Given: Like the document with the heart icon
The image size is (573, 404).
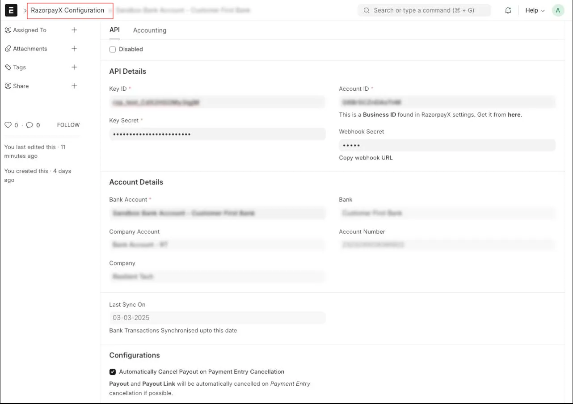Looking at the screenshot, I should pyautogui.click(x=8, y=125).
